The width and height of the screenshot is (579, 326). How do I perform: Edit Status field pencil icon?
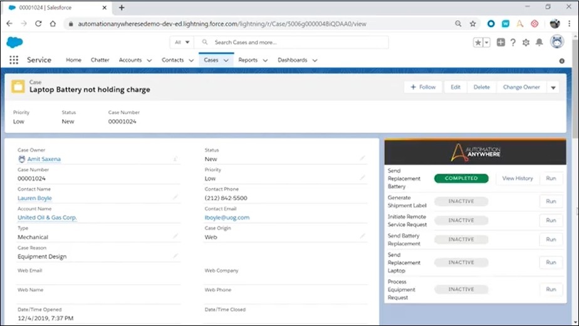tap(363, 158)
